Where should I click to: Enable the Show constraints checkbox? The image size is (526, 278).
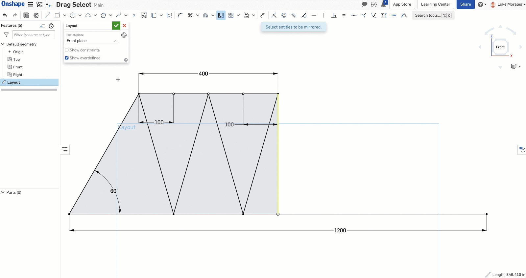67,50
